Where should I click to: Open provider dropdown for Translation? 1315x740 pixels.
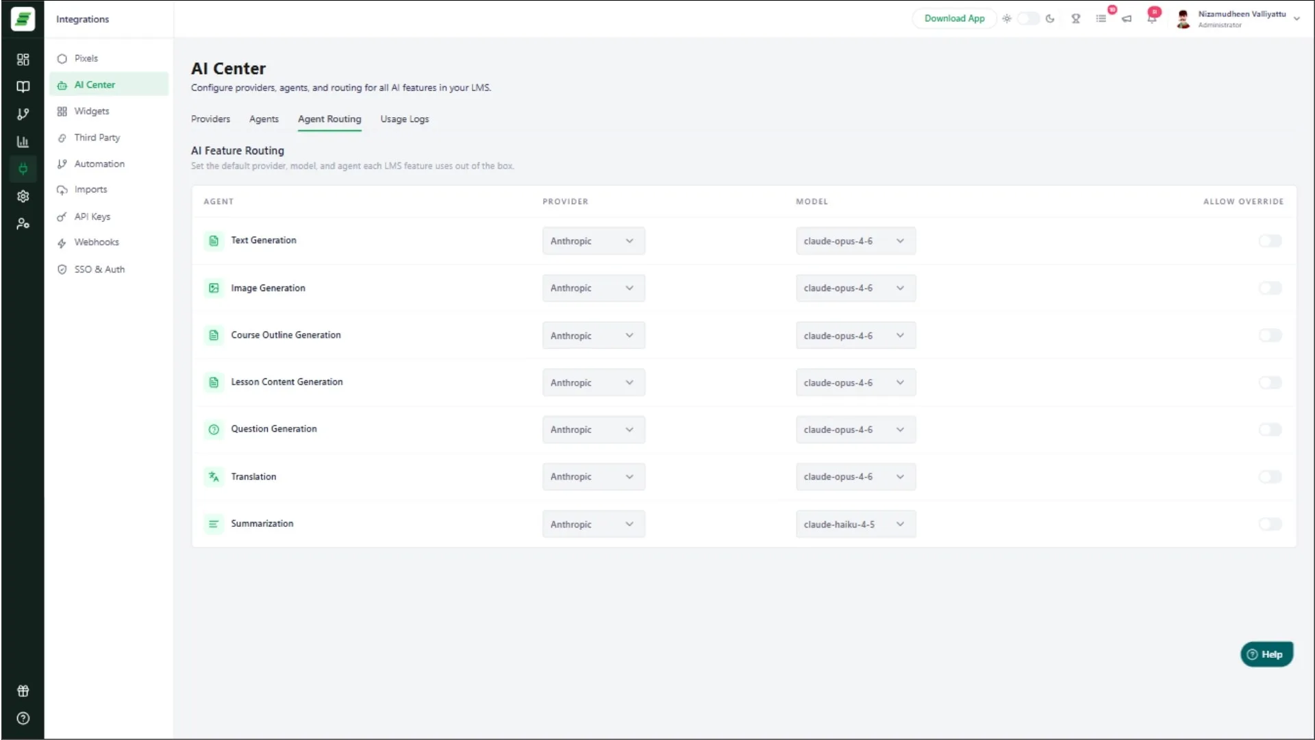point(594,477)
